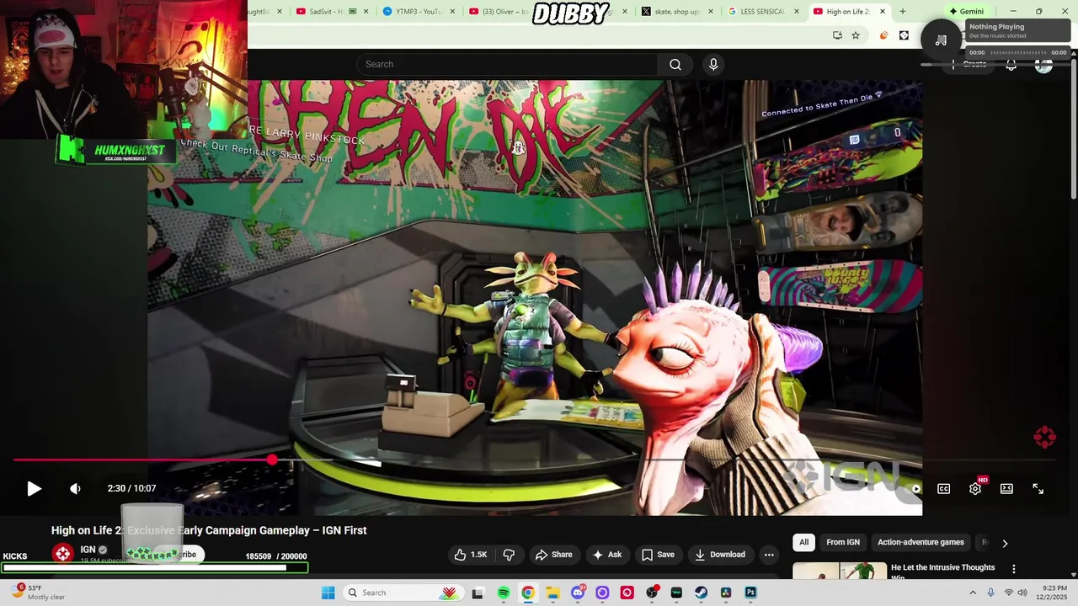Open the He Let the Intrusive Thoughts thumbnail

click(x=840, y=571)
